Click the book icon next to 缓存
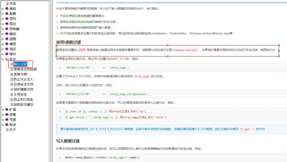 click(x=7, y=54)
